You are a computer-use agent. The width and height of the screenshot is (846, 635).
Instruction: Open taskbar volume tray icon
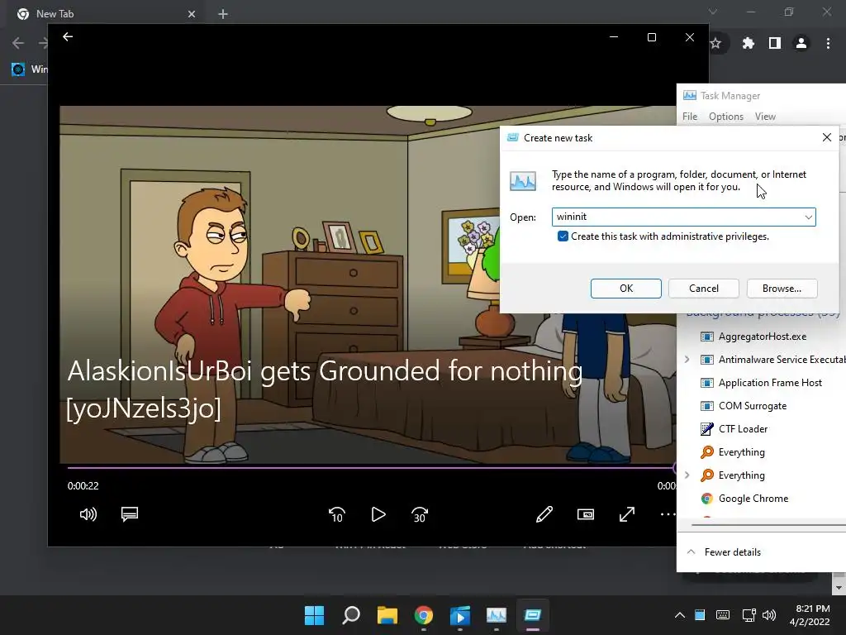pos(769,615)
